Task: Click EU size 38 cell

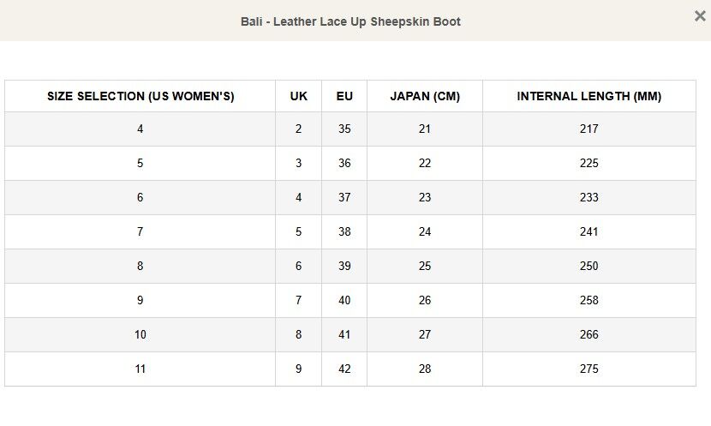Action: point(344,232)
